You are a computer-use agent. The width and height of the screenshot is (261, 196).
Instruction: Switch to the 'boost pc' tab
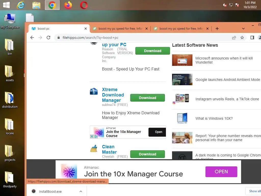point(58,29)
